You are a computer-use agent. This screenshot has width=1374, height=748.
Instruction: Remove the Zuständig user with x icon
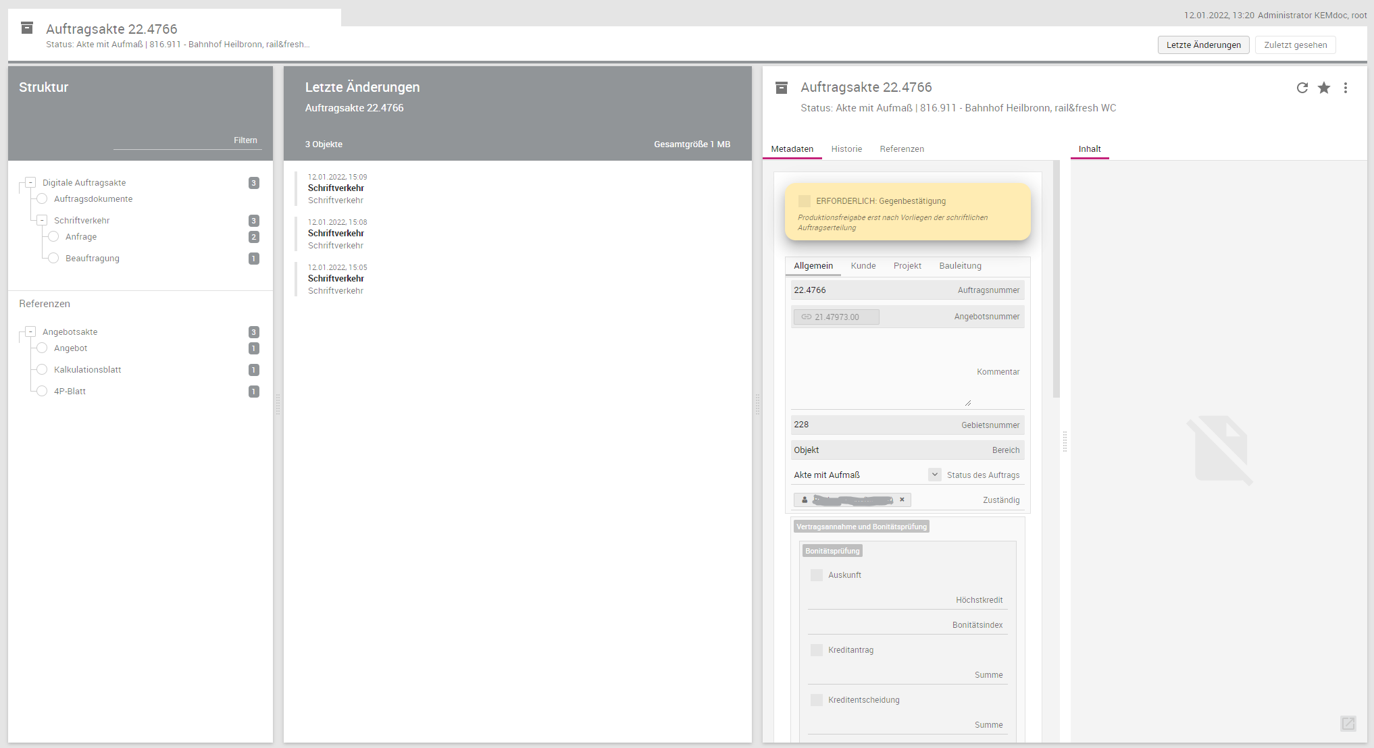point(902,500)
